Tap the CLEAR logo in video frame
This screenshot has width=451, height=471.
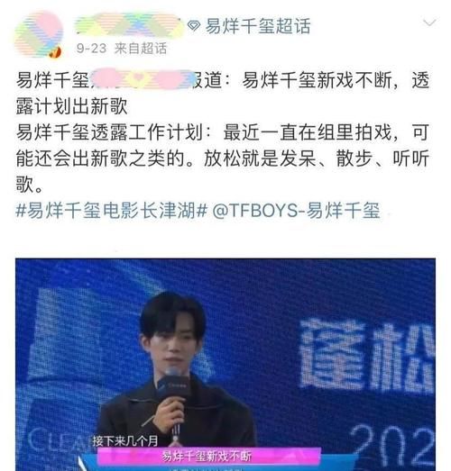[x=59, y=440]
